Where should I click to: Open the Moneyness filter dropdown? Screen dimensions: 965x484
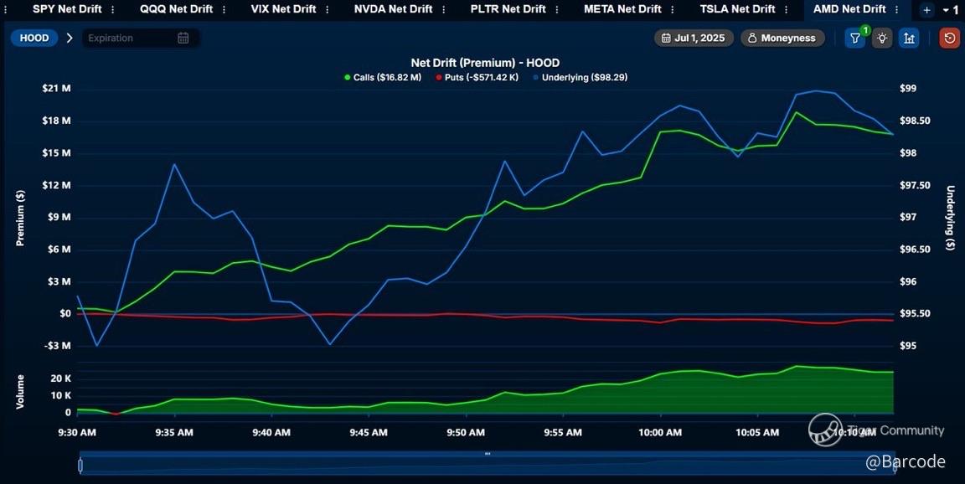(x=782, y=39)
